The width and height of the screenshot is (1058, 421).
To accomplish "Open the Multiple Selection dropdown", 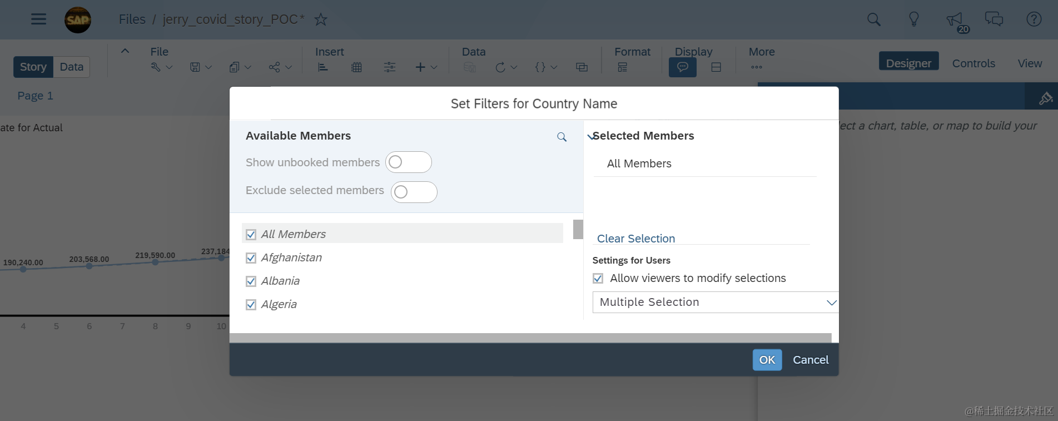I will [x=714, y=302].
